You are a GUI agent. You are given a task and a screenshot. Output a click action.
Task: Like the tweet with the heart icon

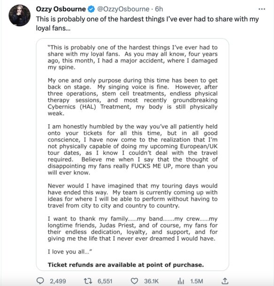(134, 281)
